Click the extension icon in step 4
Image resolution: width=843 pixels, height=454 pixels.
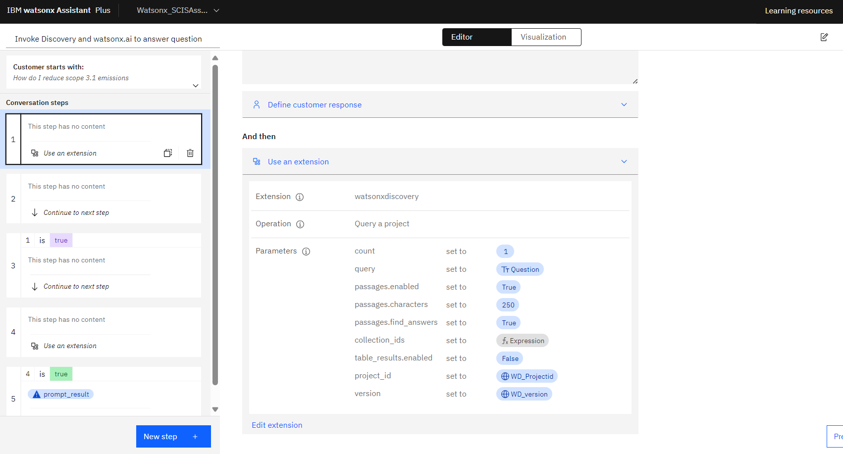point(35,346)
